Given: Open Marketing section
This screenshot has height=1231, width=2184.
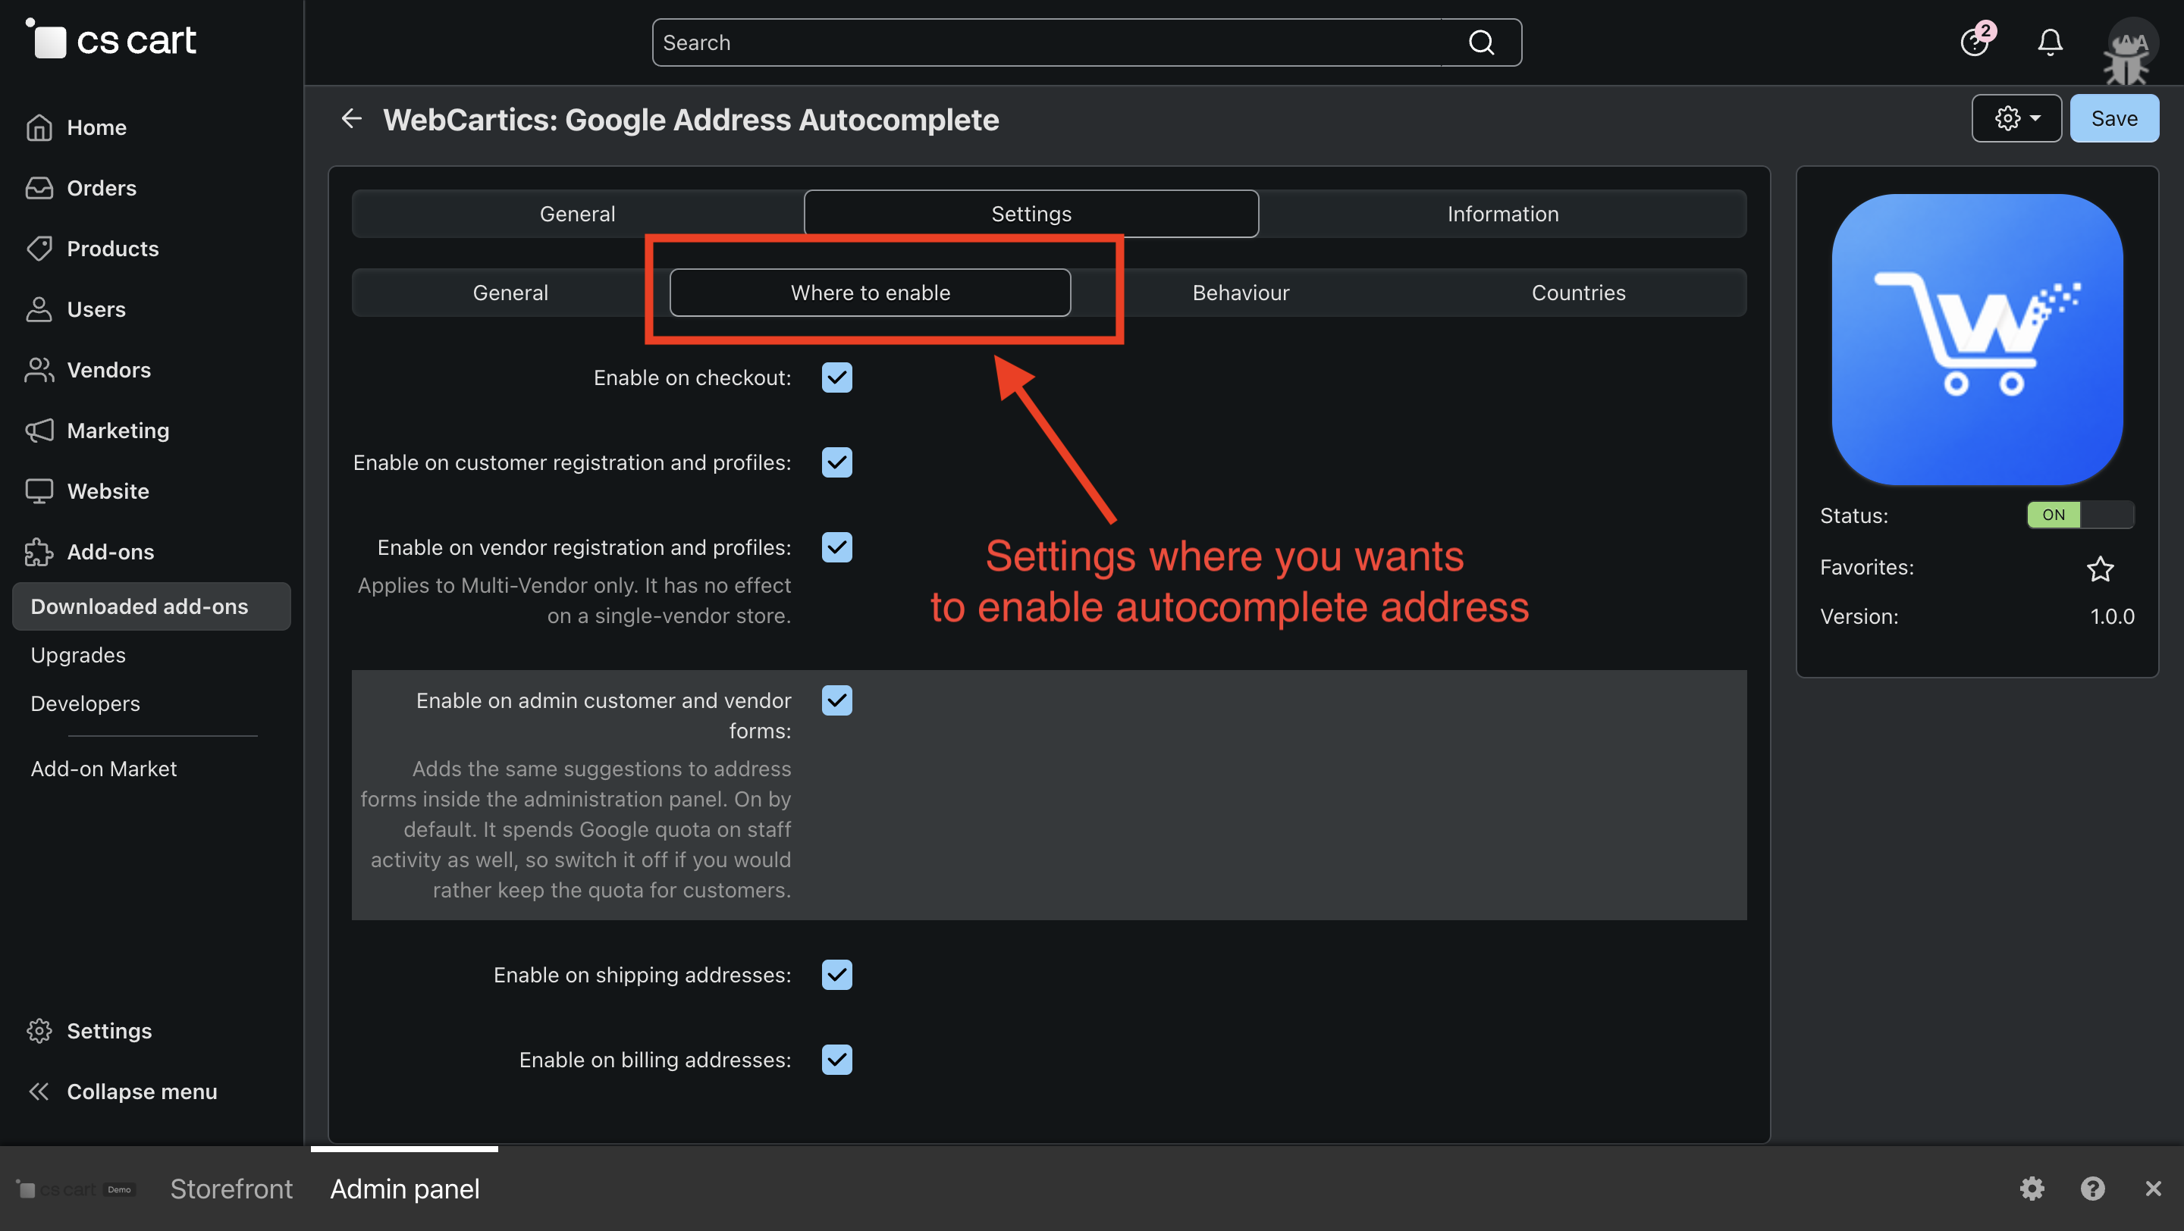Looking at the screenshot, I should pyautogui.click(x=118, y=431).
